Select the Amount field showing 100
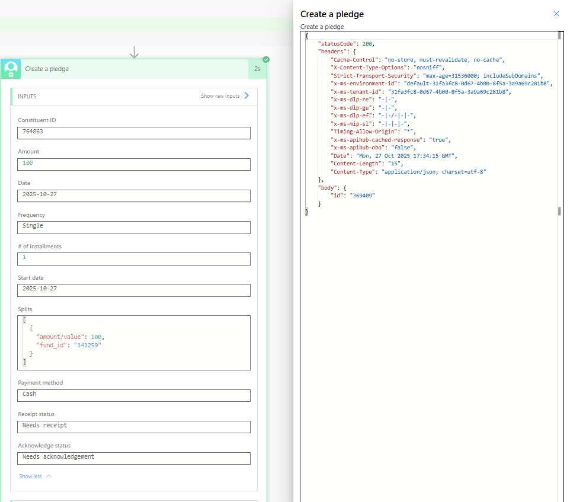Screen dimensions: 570x502 (x=134, y=164)
